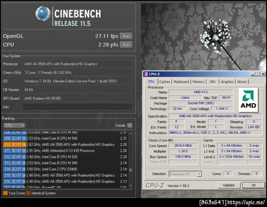Open the Processor #1 selection dropdown
This screenshot has width=267, height=207.
pyautogui.click(x=185, y=174)
